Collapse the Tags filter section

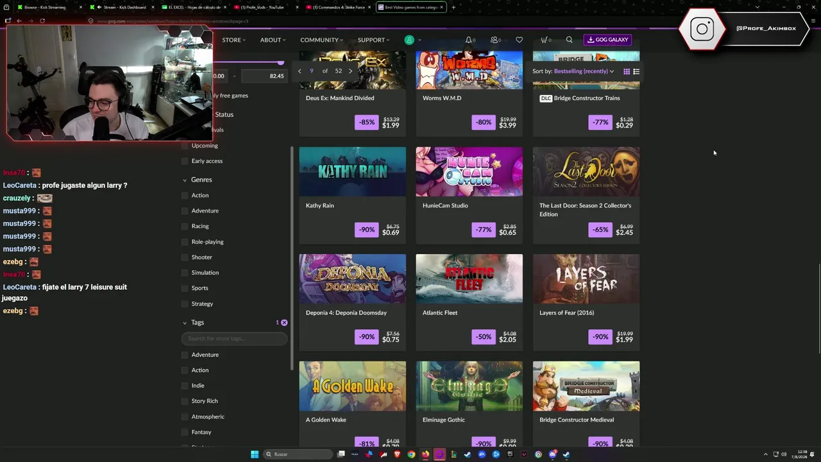pyautogui.click(x=185, y=323)
